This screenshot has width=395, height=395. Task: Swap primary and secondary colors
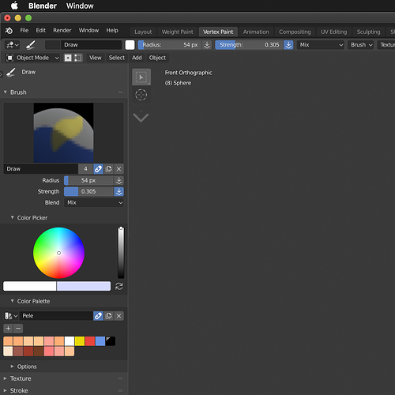[x=119, y=286]
